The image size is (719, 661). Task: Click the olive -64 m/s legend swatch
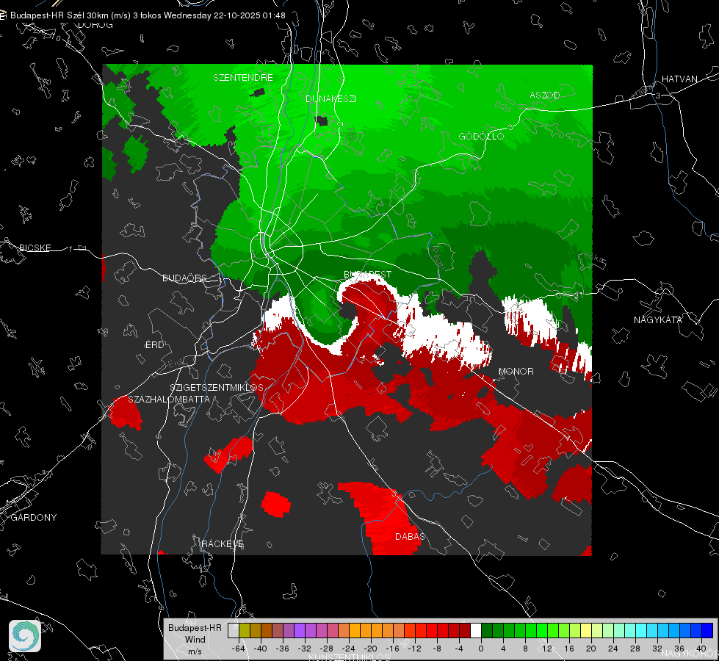pyautogui.click(x=245, y=631)
